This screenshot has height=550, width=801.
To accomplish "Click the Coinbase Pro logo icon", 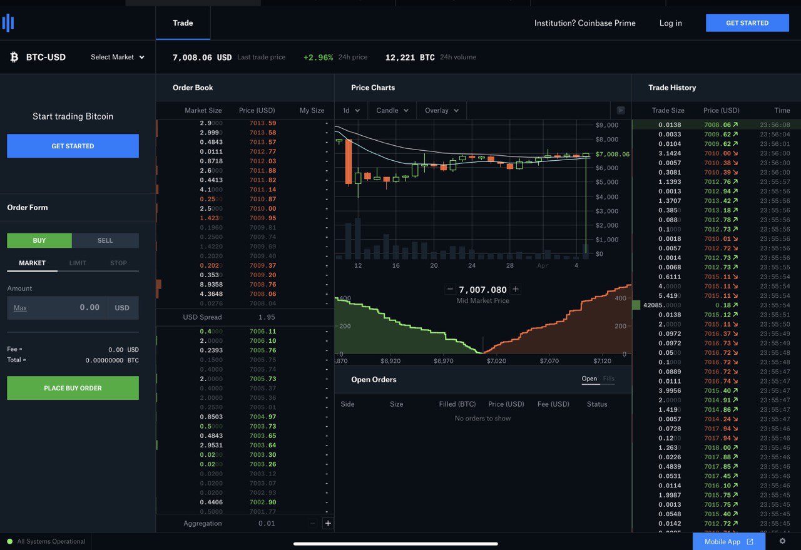I will click(x=8, y=23).
